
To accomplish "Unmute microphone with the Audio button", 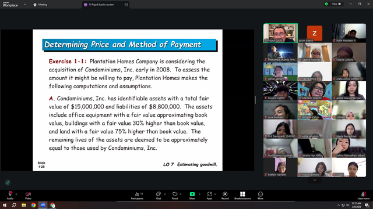I will (x=10, y=196).
